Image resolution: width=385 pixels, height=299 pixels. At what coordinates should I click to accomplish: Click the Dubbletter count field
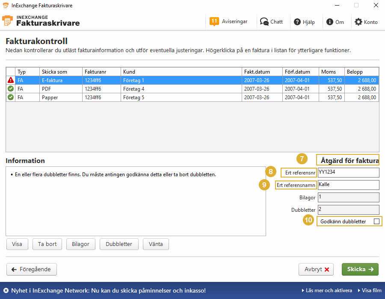[348, 210]
